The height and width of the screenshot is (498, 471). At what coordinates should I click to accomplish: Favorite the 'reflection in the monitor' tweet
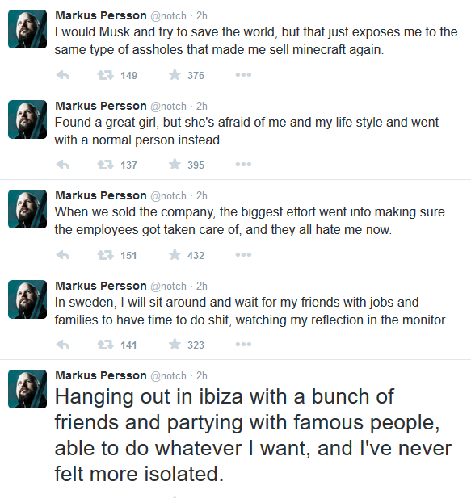[x=175, y=345]
